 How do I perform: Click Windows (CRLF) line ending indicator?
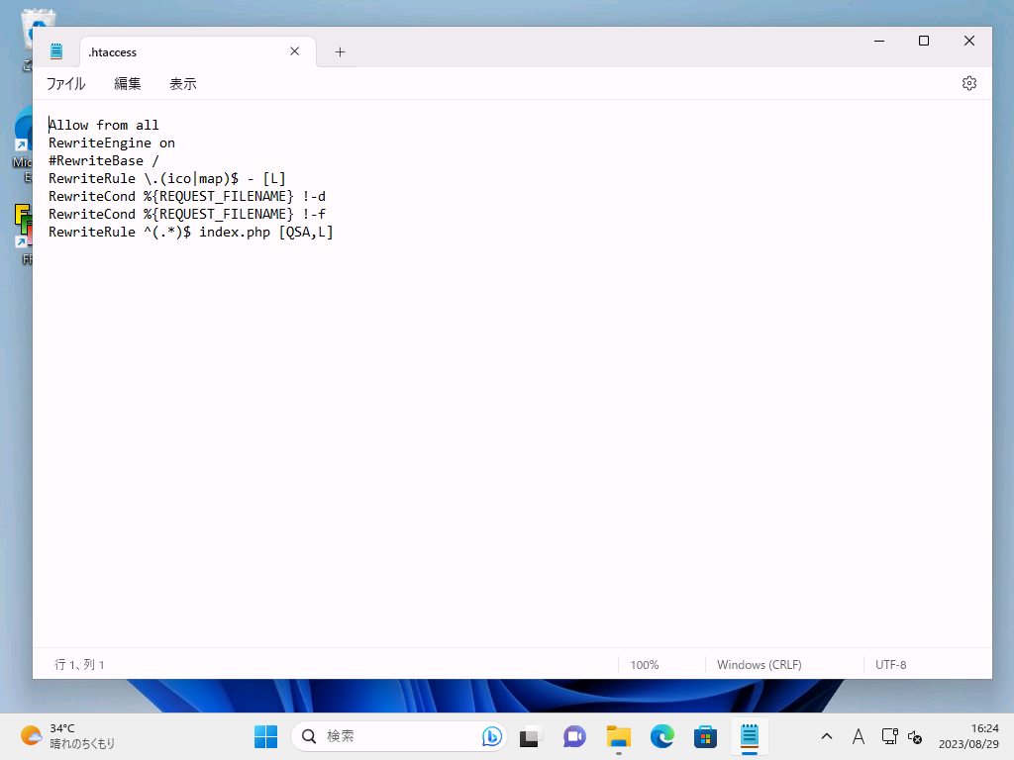(x=759, y=665)
